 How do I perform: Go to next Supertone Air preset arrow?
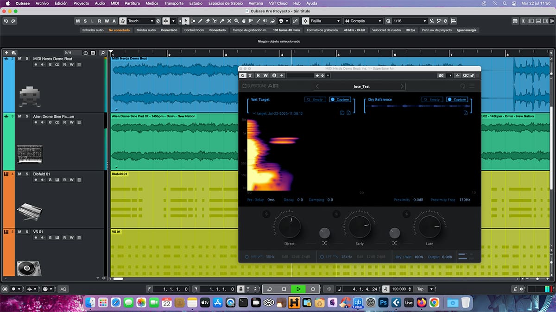[x=402, y=86]
